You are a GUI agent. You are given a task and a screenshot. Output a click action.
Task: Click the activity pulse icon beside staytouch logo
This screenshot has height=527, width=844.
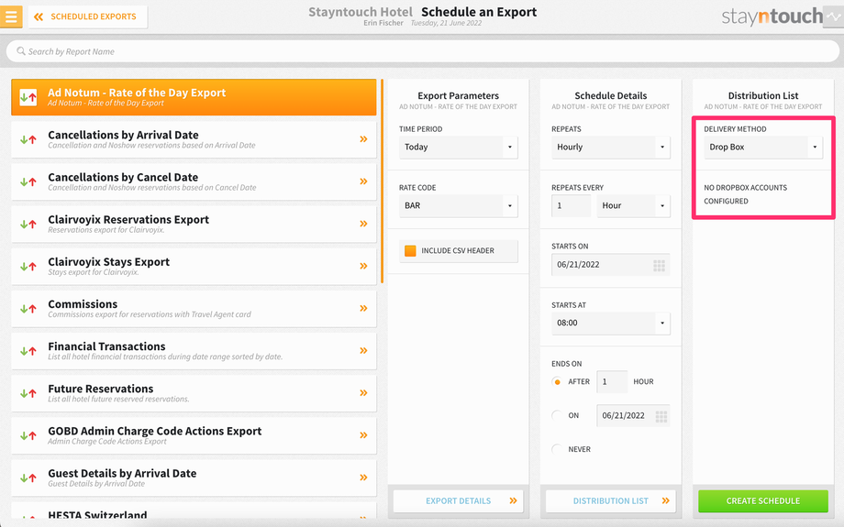833,16
